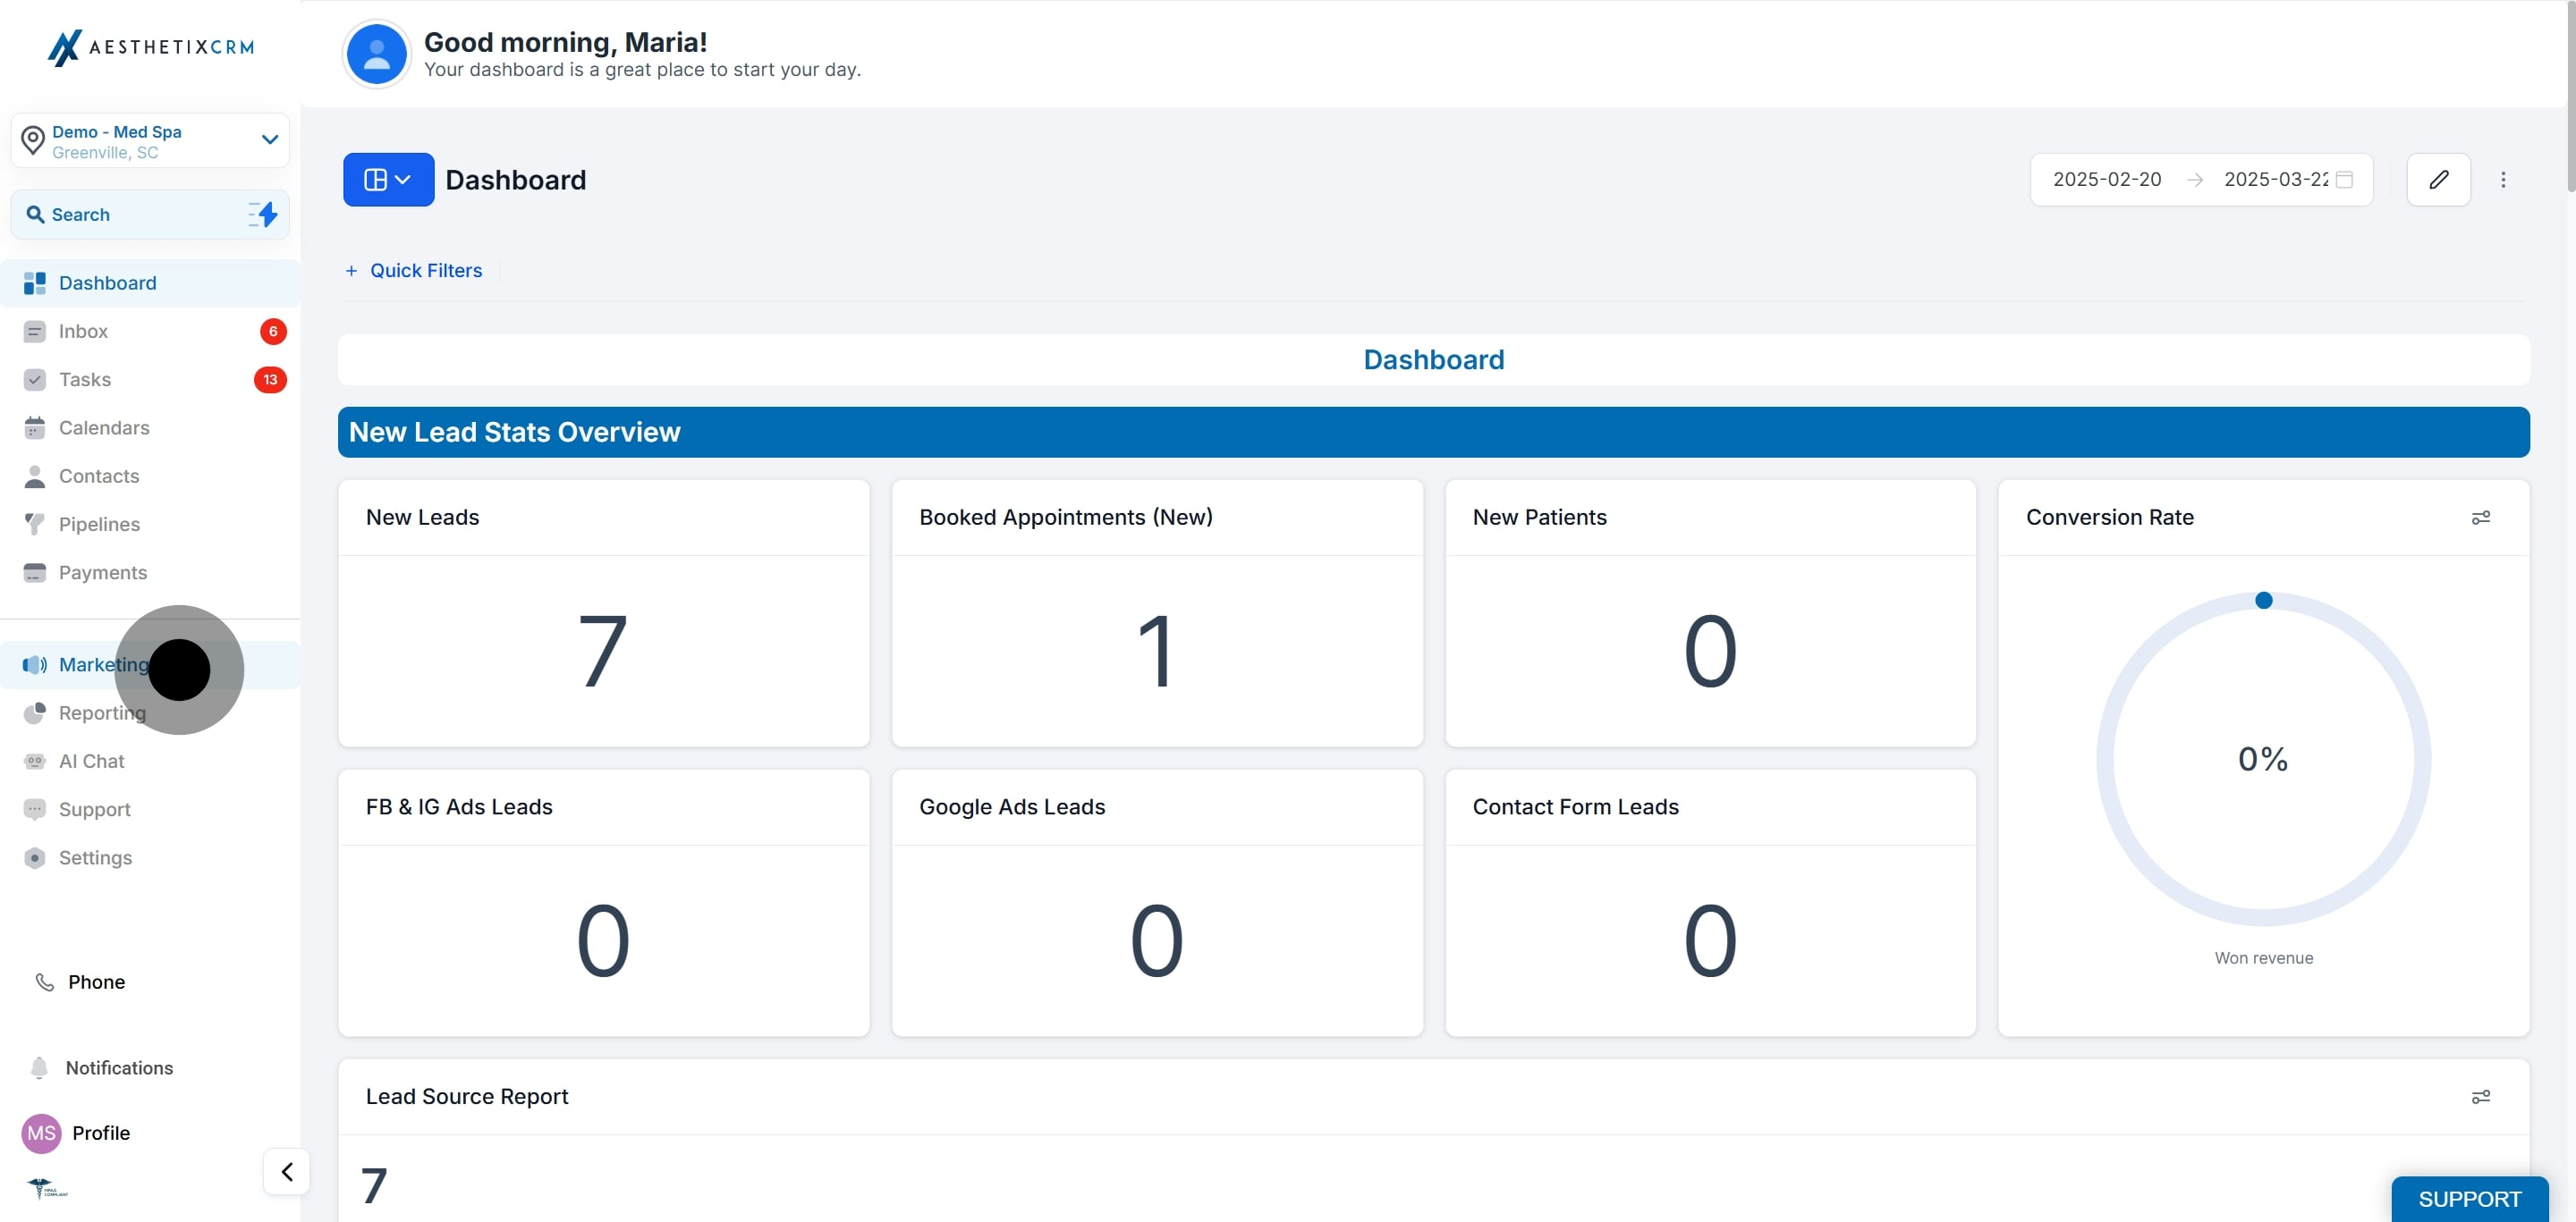This screenshot has width=2576, height=1222.
Task: Click the blue SUPPORT button
Action: (x=2469, y=1199)
